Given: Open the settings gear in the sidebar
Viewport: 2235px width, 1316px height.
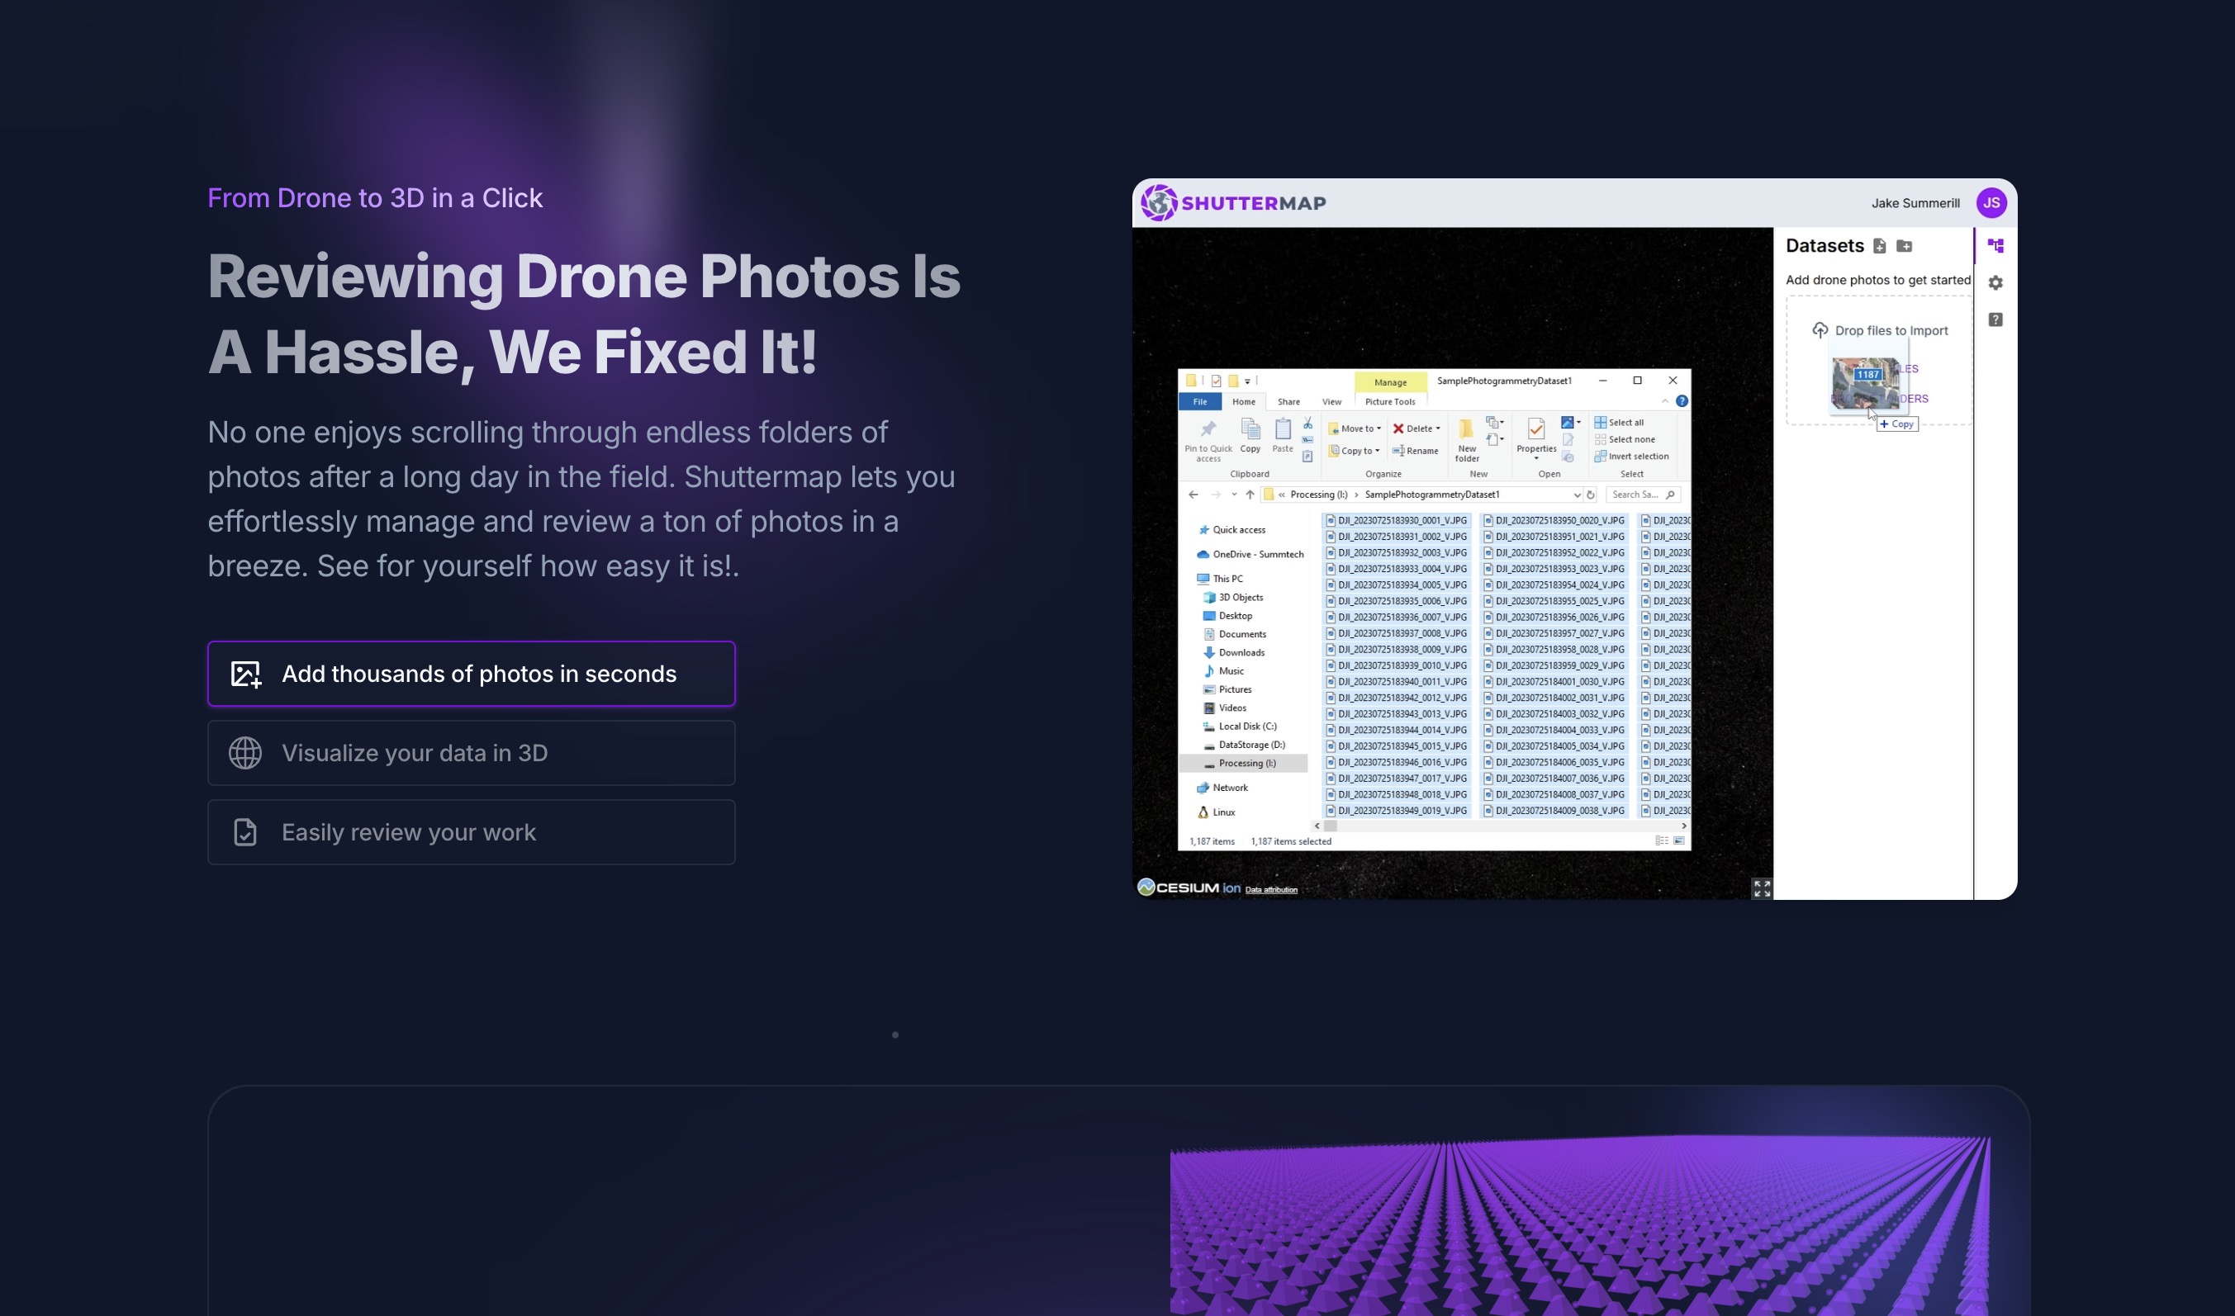Looking at the screenshot, I should (x=1995, y=283).
